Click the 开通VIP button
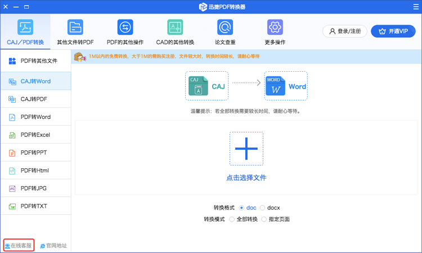 click(x=393, y=31)
